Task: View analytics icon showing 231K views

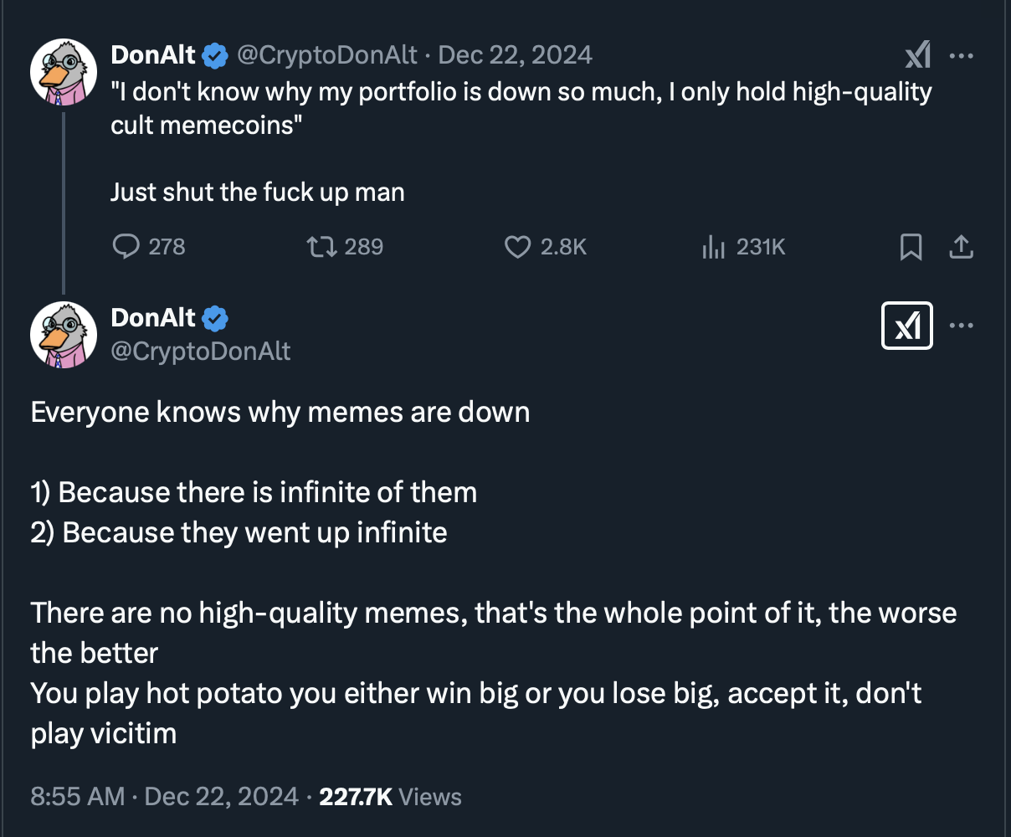Action: [x=713, y=247]
